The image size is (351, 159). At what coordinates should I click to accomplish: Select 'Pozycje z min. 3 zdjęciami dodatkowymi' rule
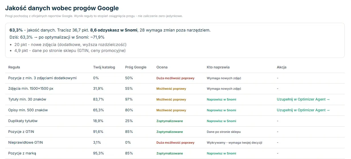[42, 78]
